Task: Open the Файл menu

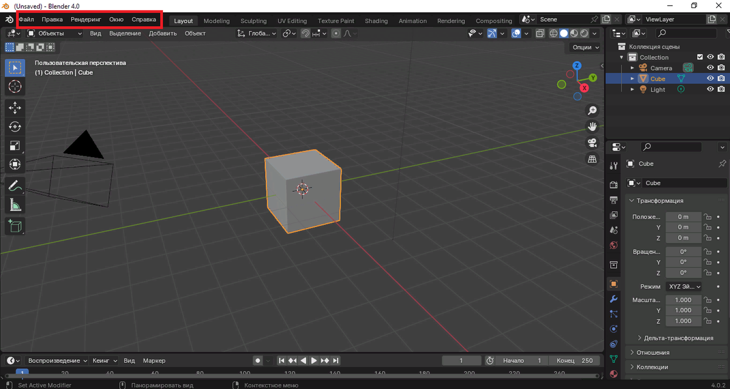Action: pos(26,19)
